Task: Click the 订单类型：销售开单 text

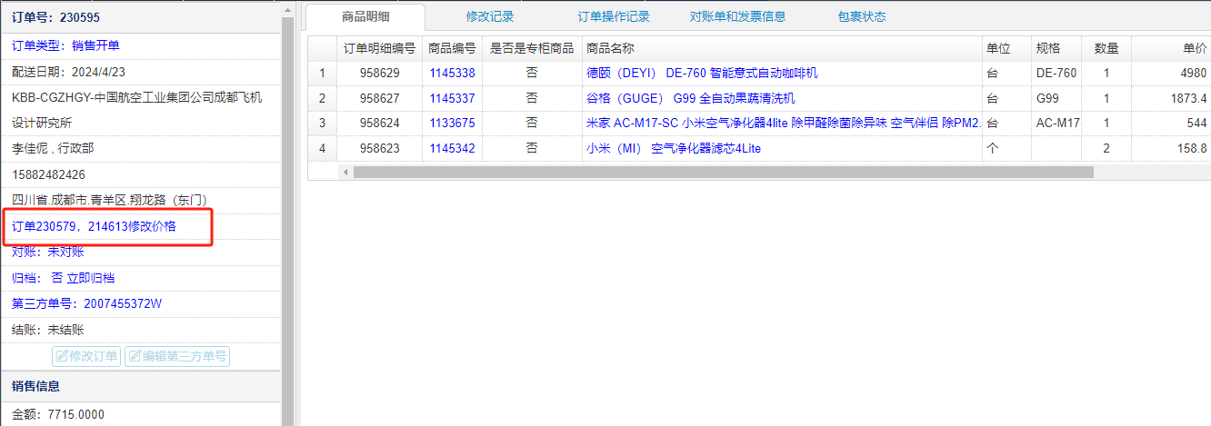Action: point(65,45)
